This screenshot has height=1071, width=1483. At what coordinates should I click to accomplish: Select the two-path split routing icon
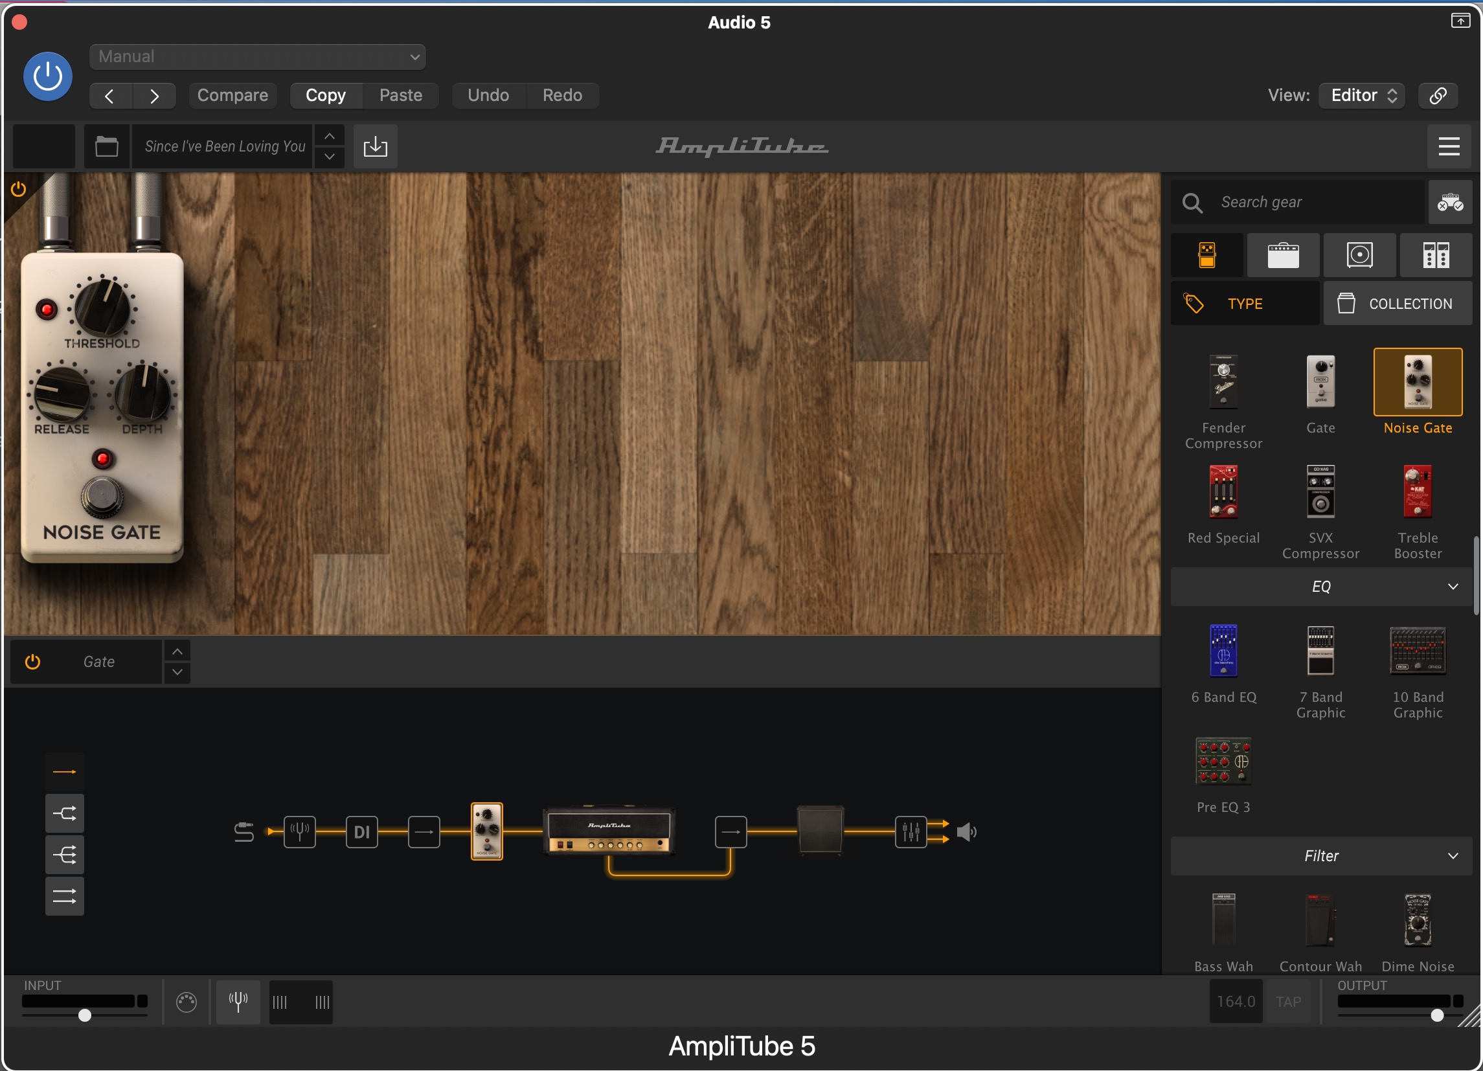pyautogui.click(x=64, y=813)
